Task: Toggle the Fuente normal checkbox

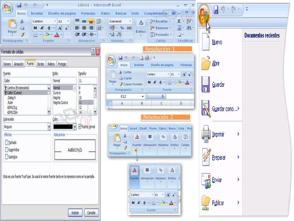Action: pyautogui.click(x=80, y=127)
